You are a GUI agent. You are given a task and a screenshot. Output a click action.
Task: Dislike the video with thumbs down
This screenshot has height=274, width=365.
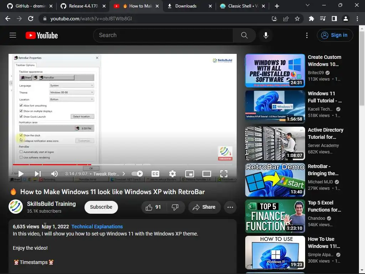(x=175, y=207)
